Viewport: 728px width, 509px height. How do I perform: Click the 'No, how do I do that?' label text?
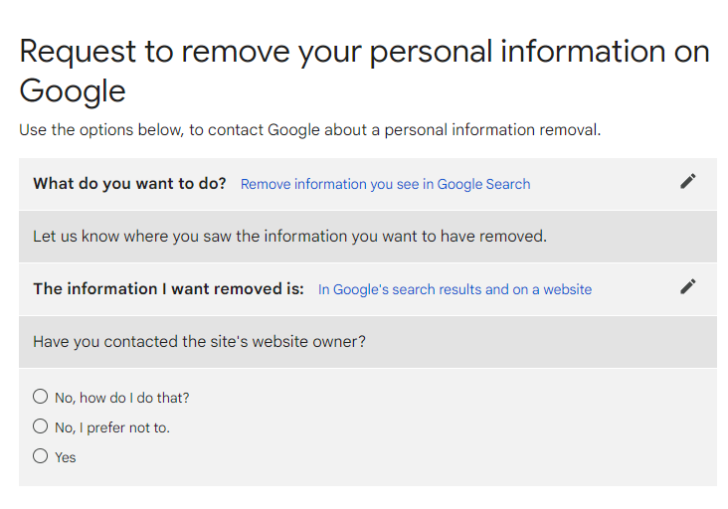point(121,398)
